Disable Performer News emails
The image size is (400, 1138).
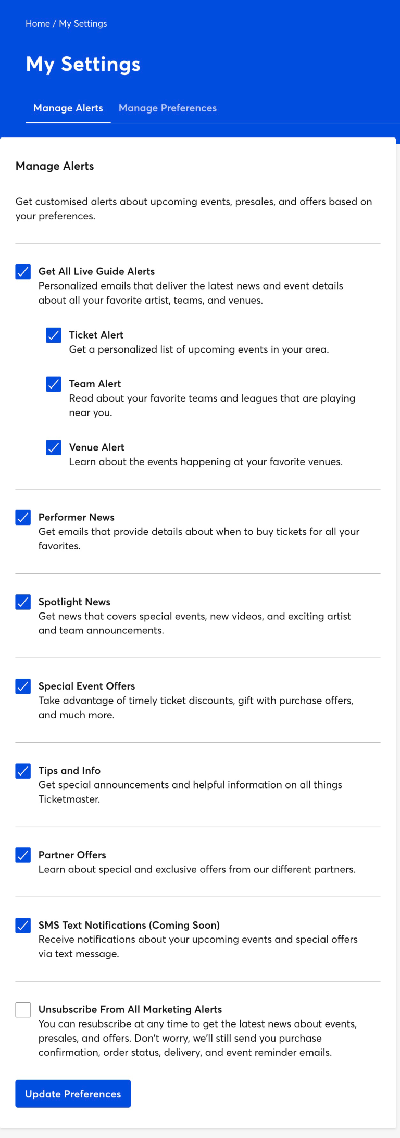coord(22,517)
